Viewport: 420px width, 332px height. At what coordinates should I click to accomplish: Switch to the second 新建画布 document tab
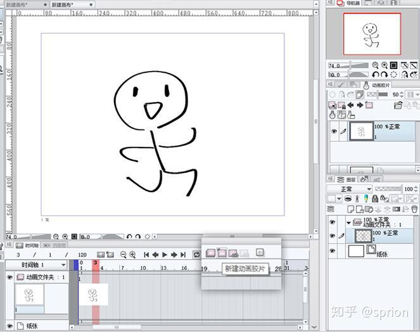tap(72, 4)
